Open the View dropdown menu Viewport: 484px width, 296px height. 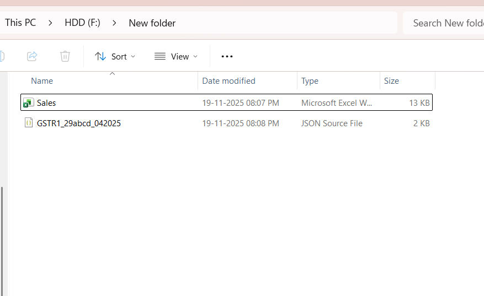click(x=176, y=56)
